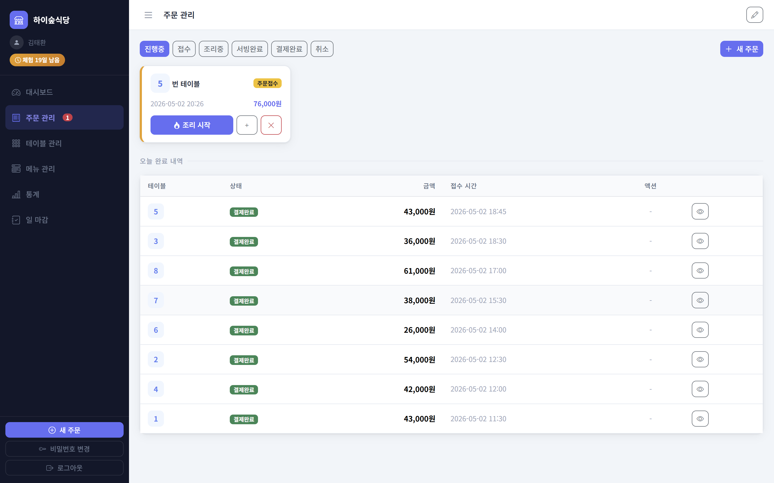Viewport: 774px width, 483px height.
Task: Click the 42,000원 amount cell
Action: [x=419, y=389]
